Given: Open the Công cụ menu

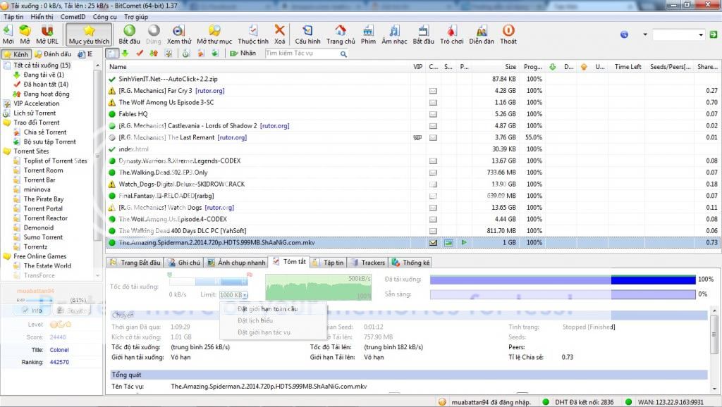Looking at the screenshot, I should (x=104, y=17).
